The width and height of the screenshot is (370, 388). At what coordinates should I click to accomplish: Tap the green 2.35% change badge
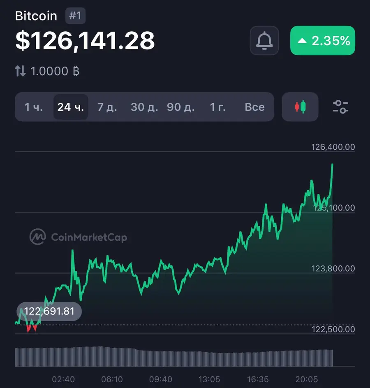(x=323, y=40)
